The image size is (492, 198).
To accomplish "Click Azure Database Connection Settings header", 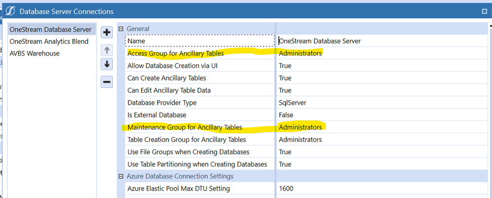I will (180, 176).
